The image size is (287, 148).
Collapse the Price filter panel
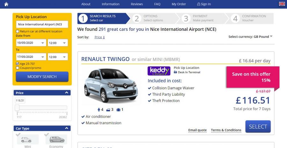point(67,93)
